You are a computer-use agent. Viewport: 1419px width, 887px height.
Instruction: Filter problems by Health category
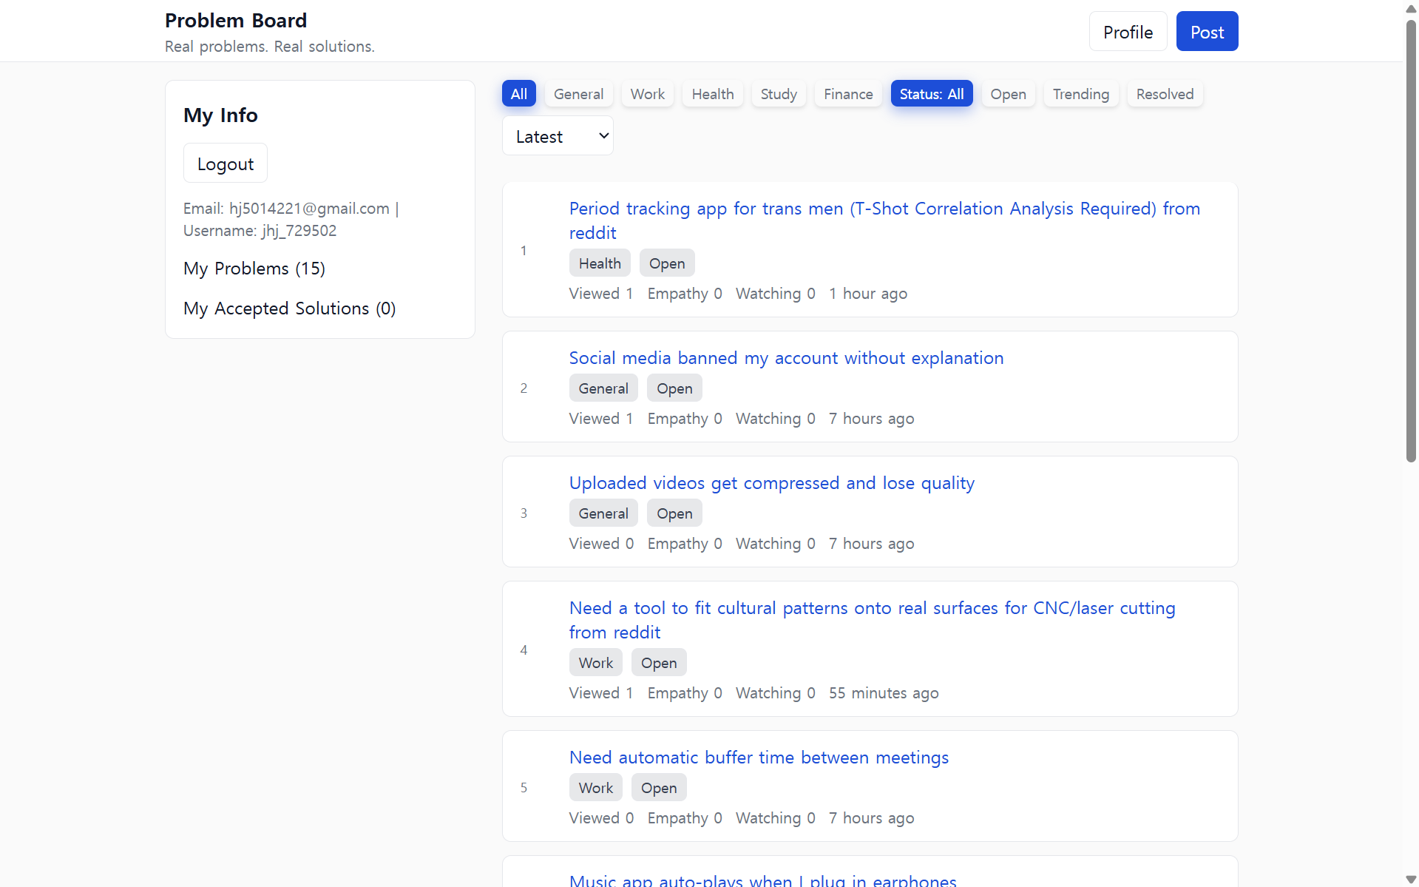(x=712, y=94)
